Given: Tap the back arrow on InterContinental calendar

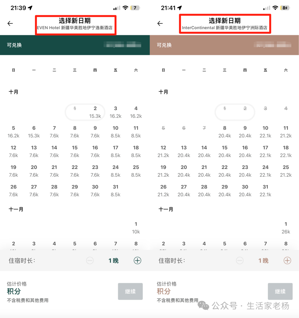Looking at the screenshot, I should coord(160,24).
